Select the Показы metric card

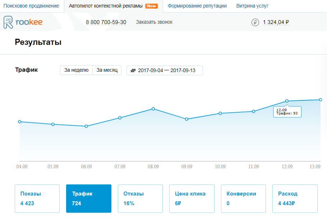[37, 198]
